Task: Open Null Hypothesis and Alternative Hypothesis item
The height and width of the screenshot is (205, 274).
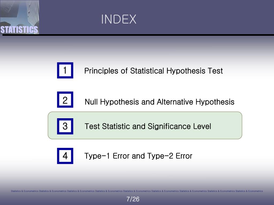Action: coord(159,102)
